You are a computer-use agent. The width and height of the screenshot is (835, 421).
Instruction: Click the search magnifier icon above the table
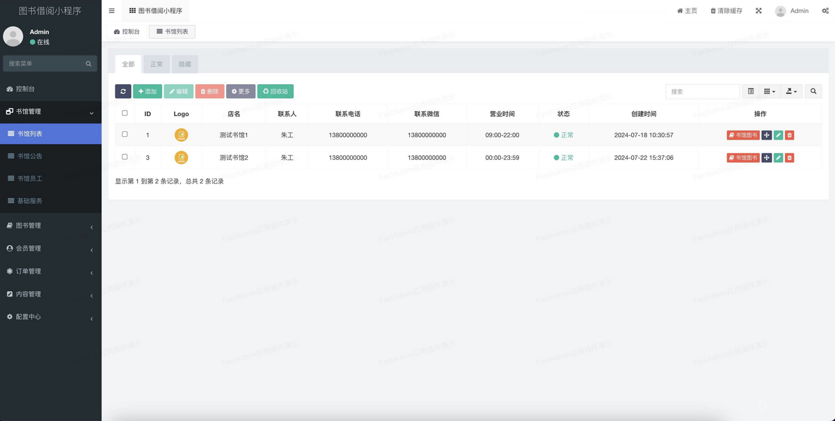[813, 91]
